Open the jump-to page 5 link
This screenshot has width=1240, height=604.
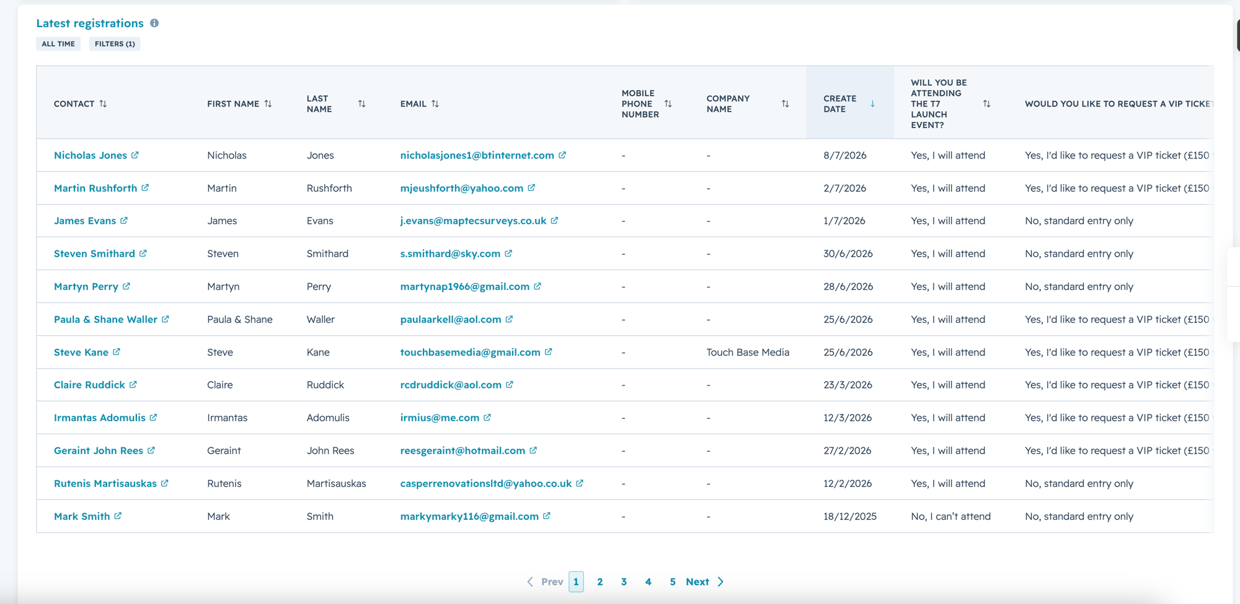point(672,582)
